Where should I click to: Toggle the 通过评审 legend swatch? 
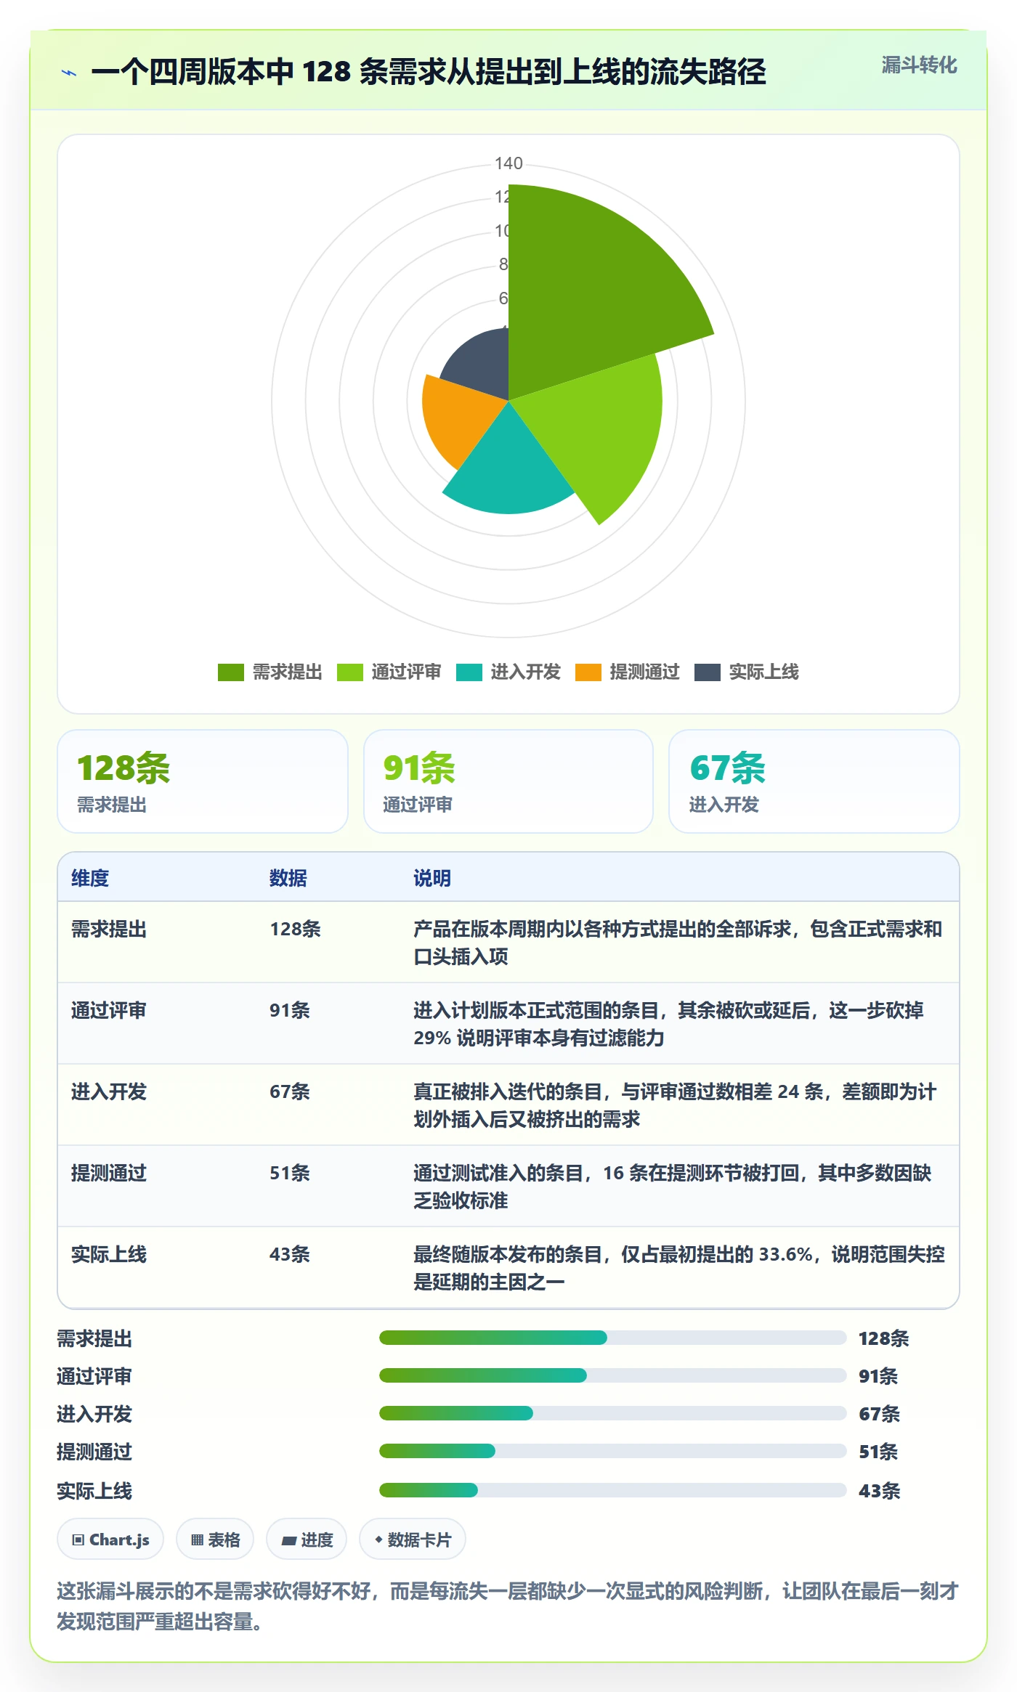[350, 672]
